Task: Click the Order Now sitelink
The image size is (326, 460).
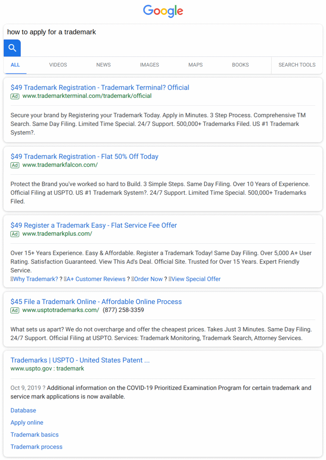Action: point(148,279)
